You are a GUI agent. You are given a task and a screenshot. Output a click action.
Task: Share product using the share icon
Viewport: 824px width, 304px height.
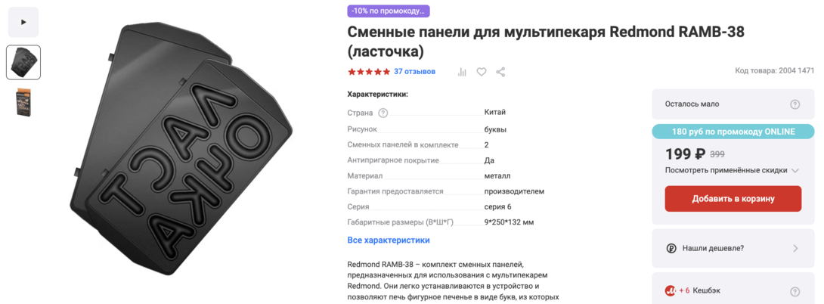click(500, 72)
